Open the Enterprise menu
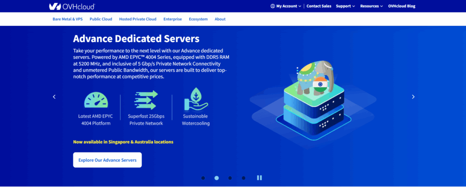 [x=172, y=19]
